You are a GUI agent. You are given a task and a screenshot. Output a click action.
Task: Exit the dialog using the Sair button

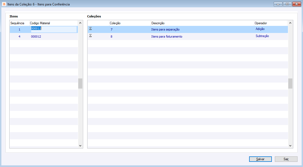click(286, 159)
